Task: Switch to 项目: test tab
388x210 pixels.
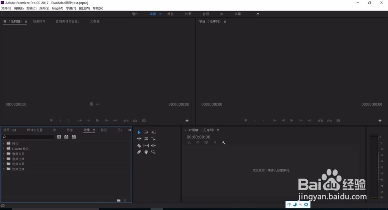Action: click(10, 130)
